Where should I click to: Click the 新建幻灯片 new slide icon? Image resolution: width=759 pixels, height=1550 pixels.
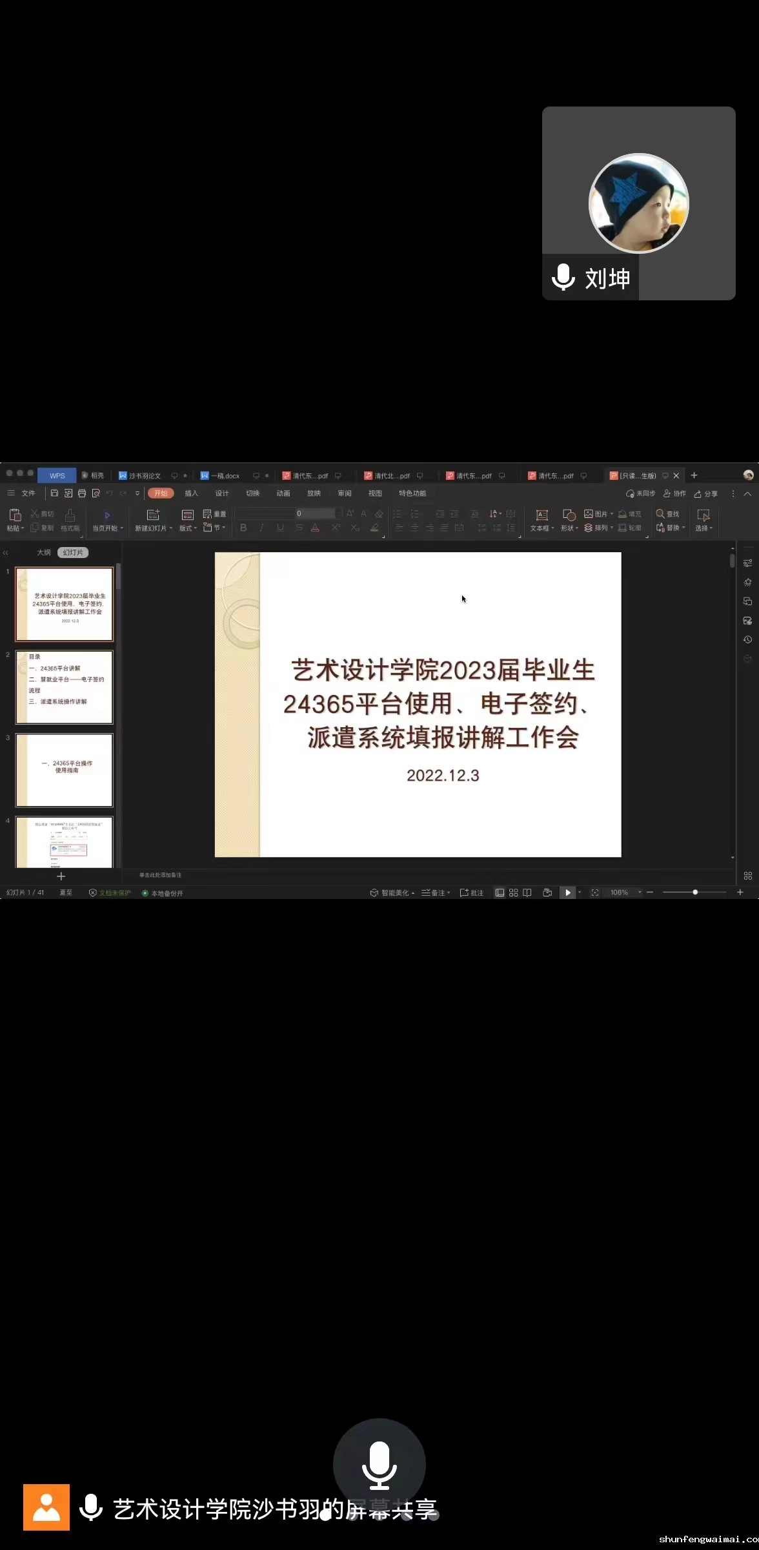[x=153, y=515]
